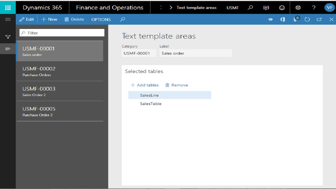This screenshot has height=189, width=336.
Task: Open the messages chat icon
Action: pyautogui.click(x=266, y=8)
